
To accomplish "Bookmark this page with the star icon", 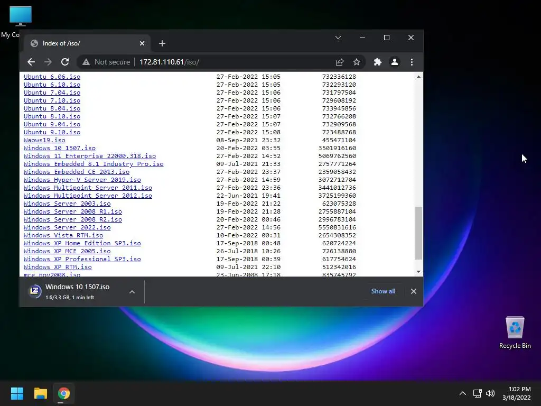I will [x=357, y=62].
